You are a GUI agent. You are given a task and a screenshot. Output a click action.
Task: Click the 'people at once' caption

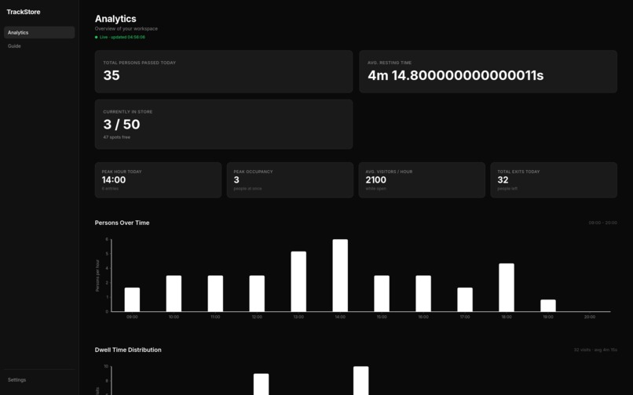pyautogui.click(x=247, y=189)
